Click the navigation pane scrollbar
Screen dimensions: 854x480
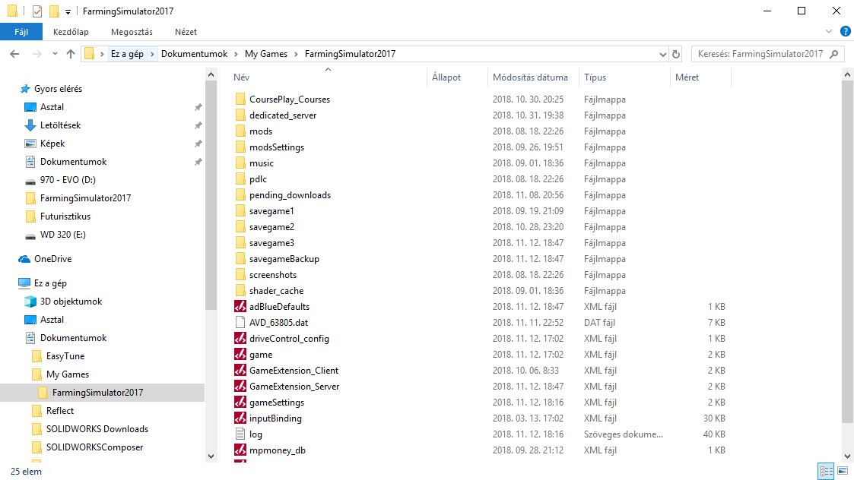[x=211, y=195]
